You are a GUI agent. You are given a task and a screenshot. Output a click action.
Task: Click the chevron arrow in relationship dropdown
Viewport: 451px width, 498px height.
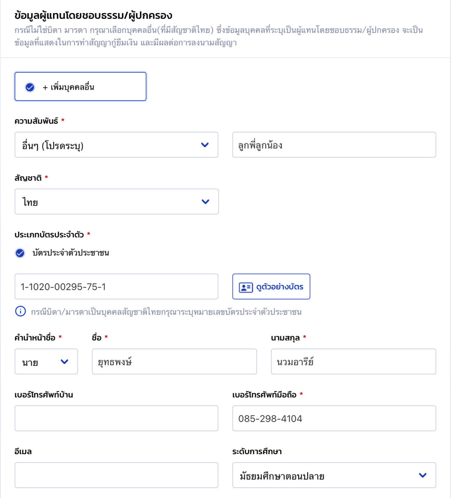(x=205, y=145)
